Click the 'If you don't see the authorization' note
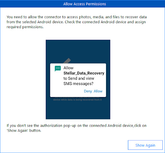The width and height of the screenshot is (165, 153). coord(76,128)
